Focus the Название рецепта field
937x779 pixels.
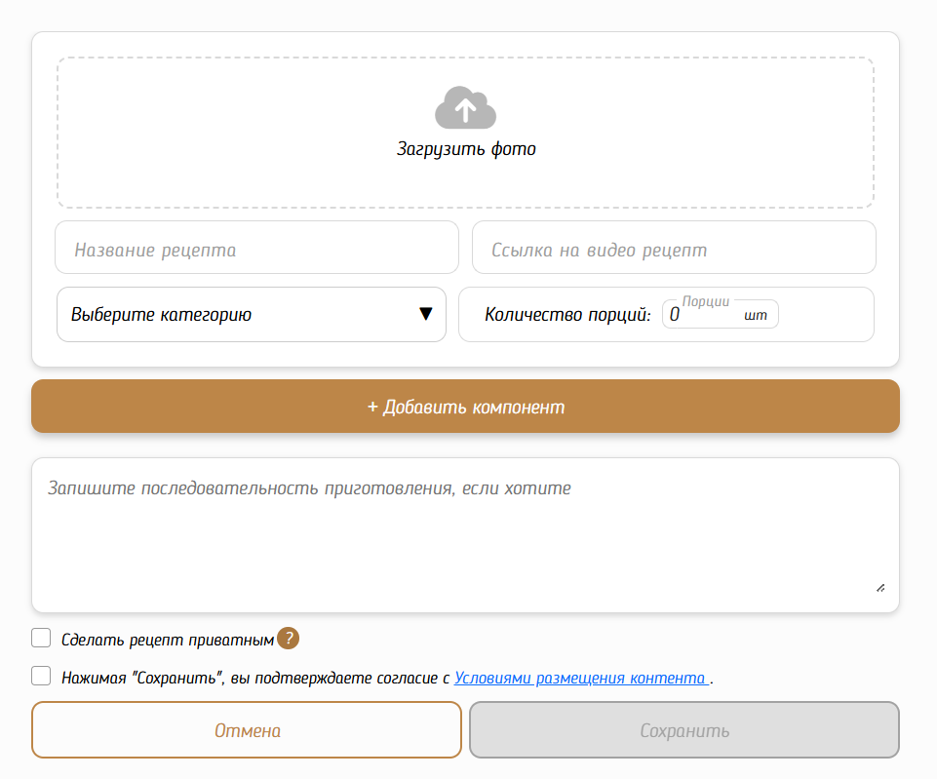tap(256, 250)
